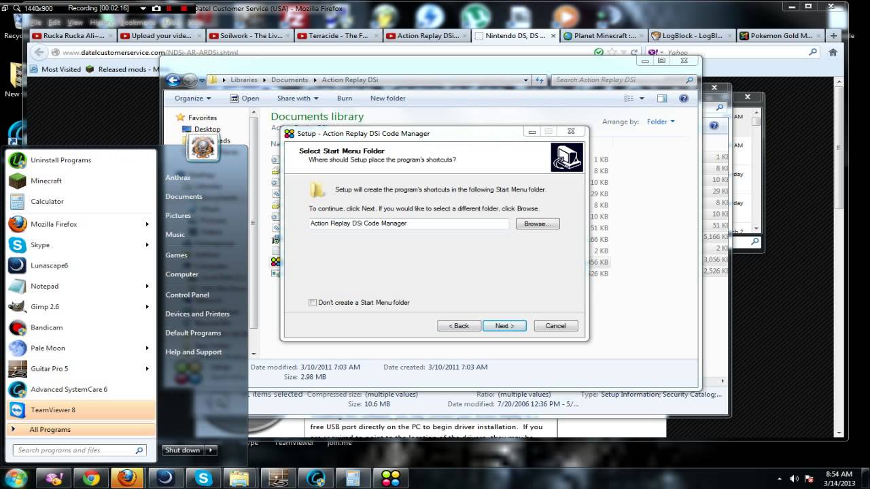
Task: Expand Notepad jump list arrow
Action: click(147, 287)
